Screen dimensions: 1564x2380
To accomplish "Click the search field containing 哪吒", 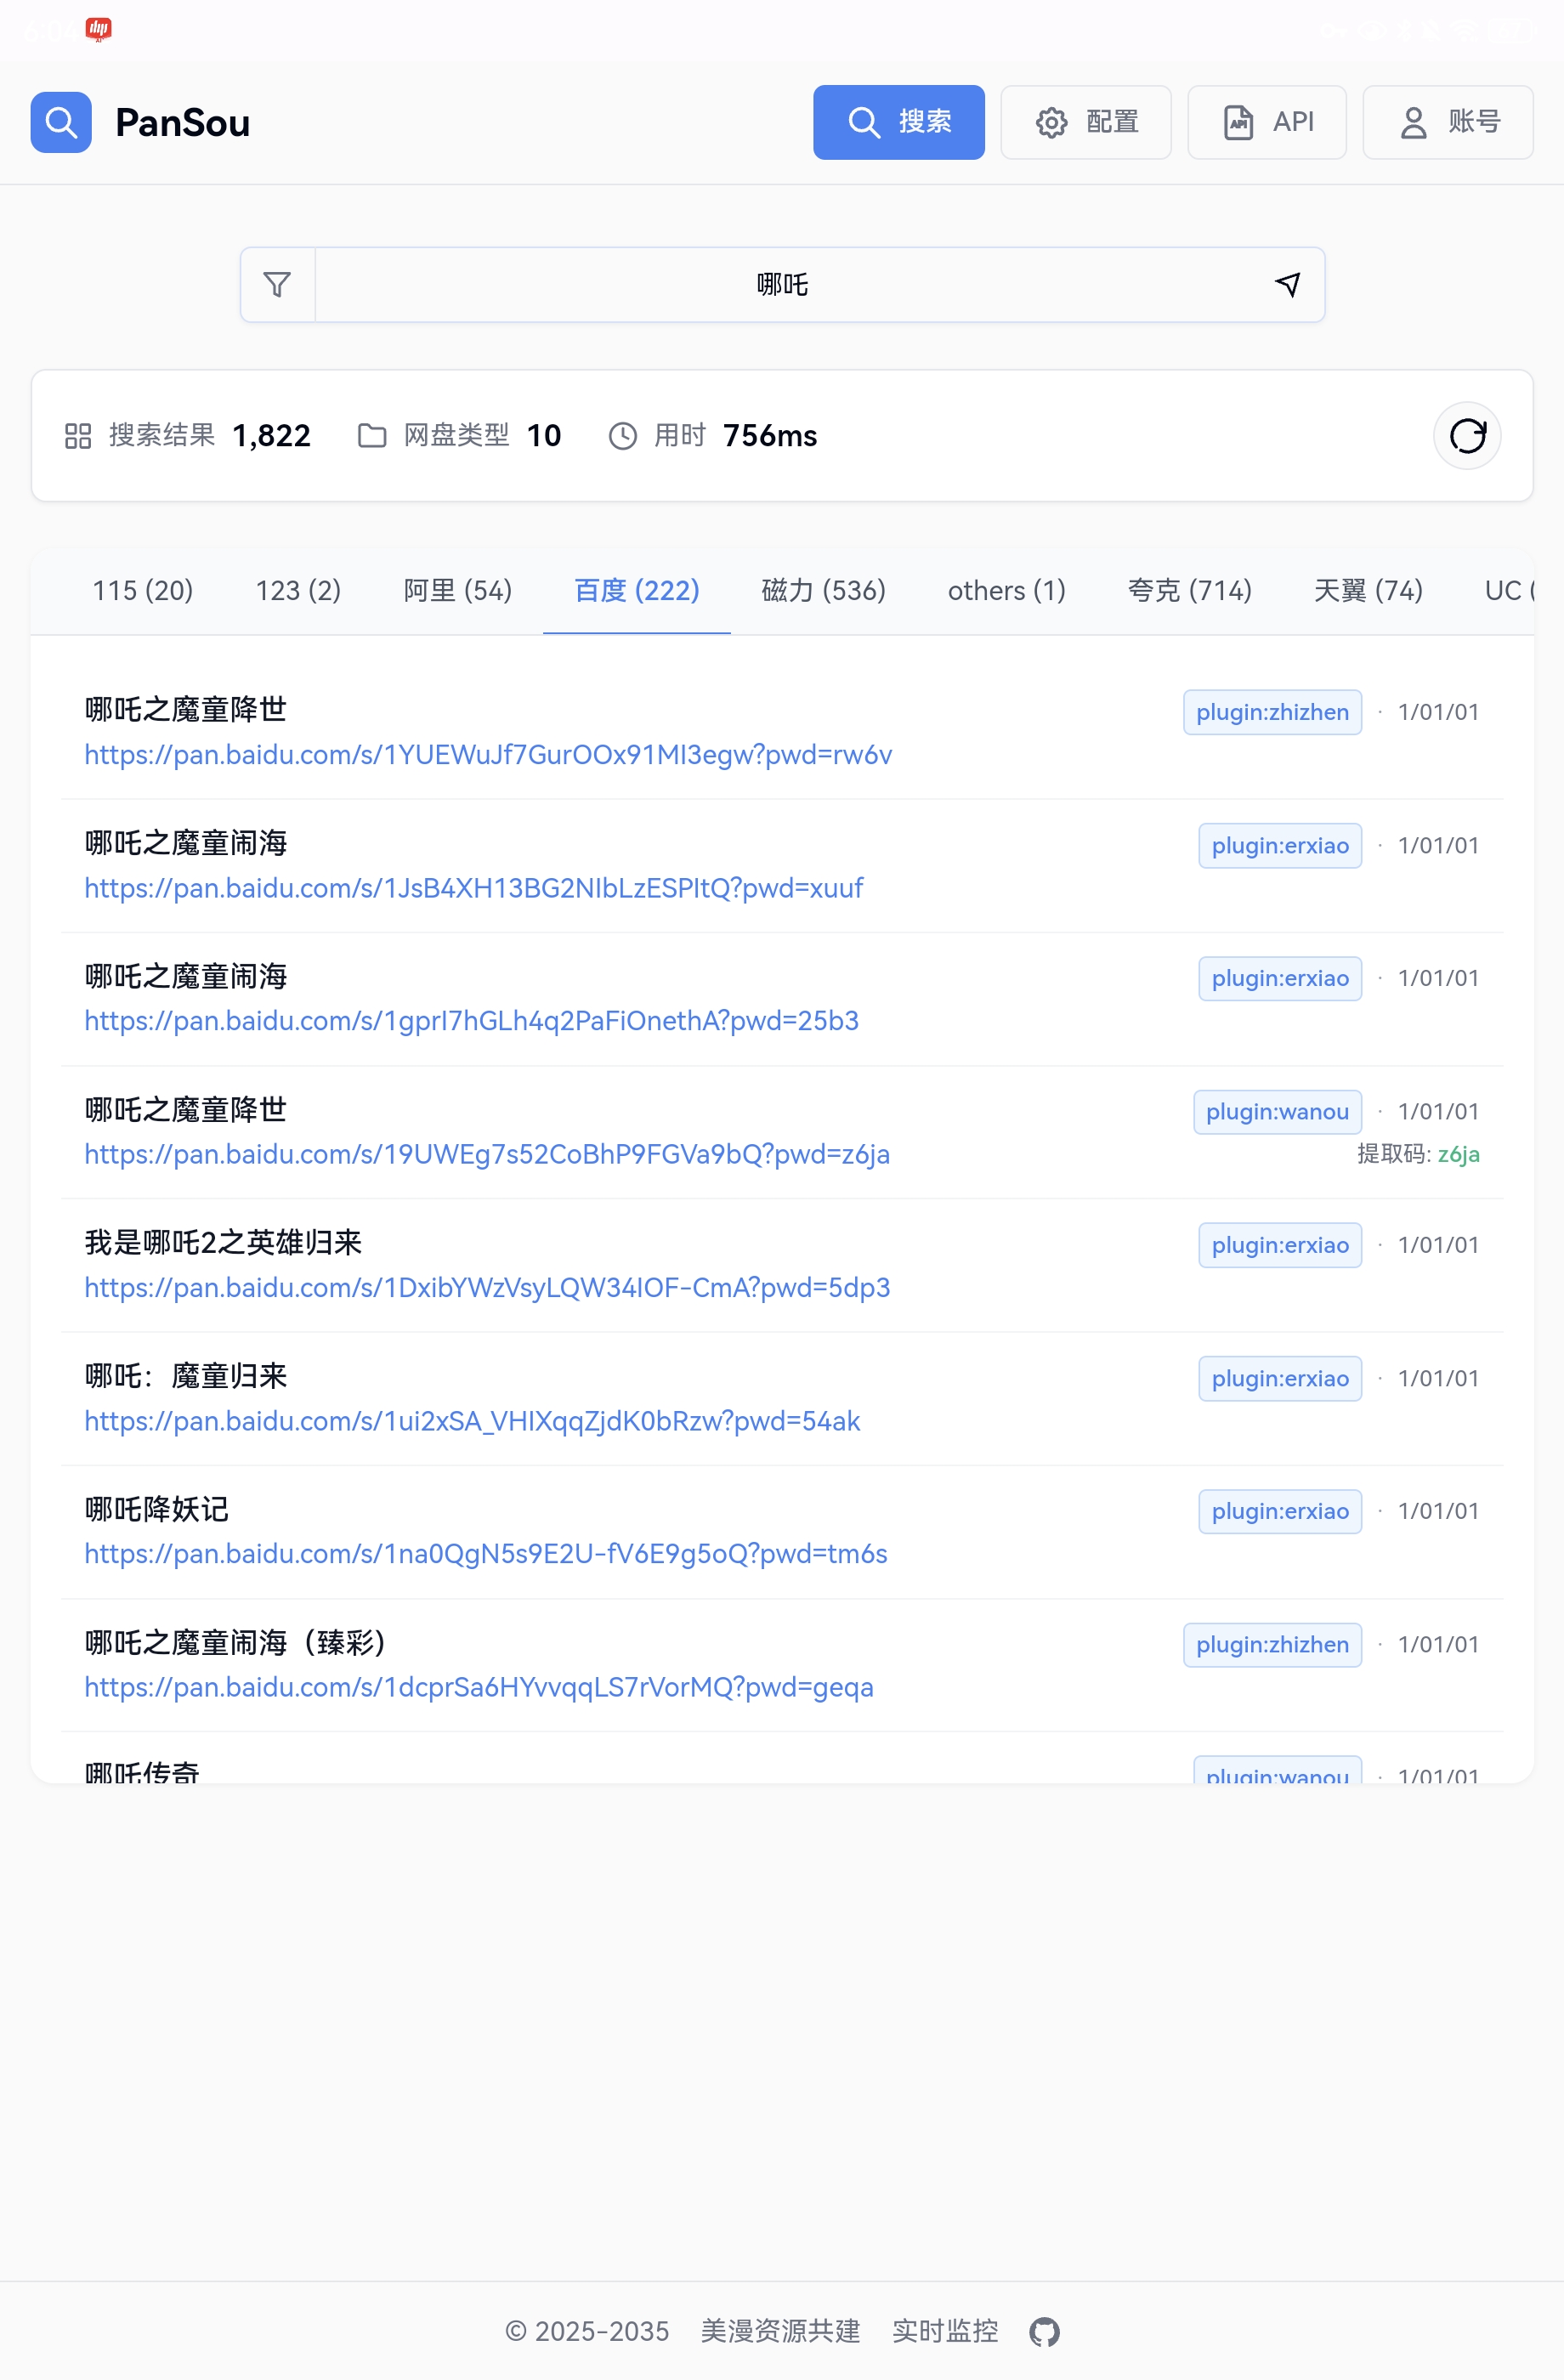I will tap(781, 285).
